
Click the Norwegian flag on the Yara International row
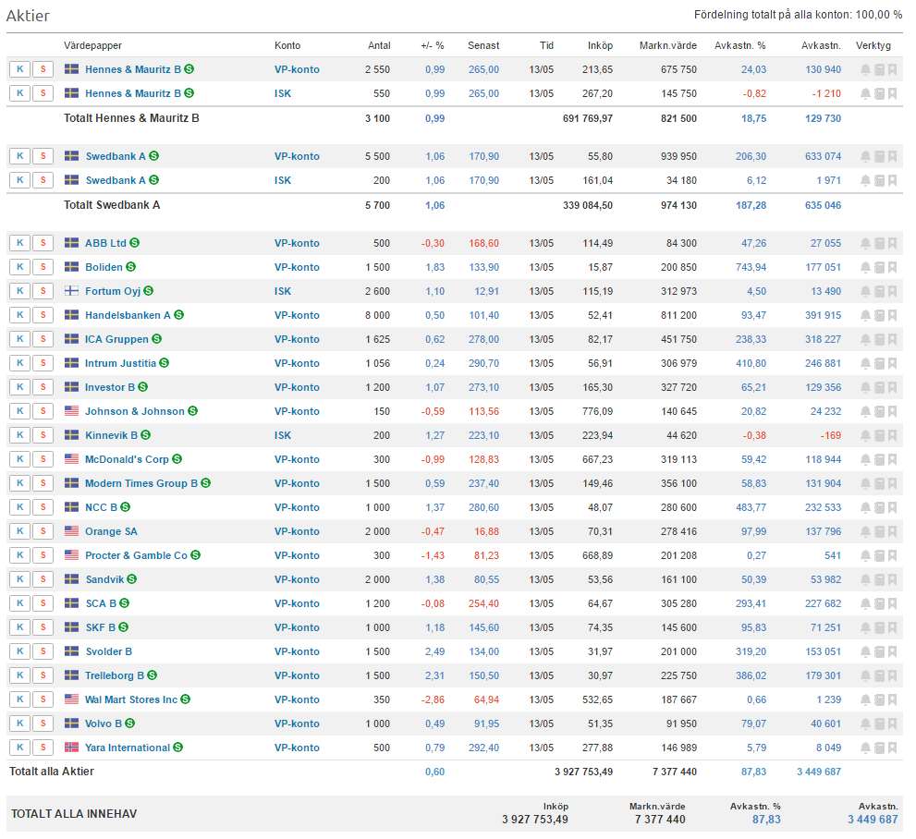click(71, 748)
